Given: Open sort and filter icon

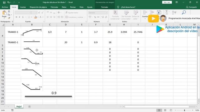Looking at the screenshot, I should click(x=174, y=12).
